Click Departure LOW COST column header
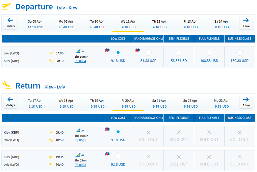This screenshot has height=172, width=257. (x=118, y=39)
